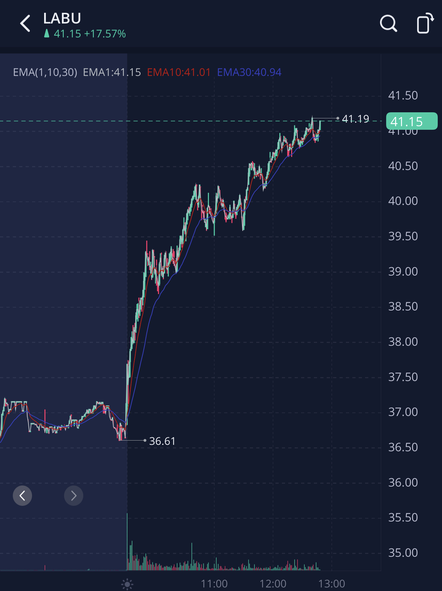Image resolution: width=442 pixels, height=591 pixels.
Task: Tap the 41.15 +17.57% price change text
Action: tap(90, 34)
